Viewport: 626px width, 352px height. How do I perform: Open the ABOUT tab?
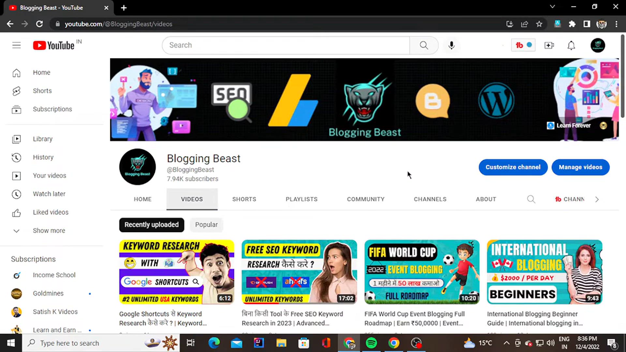point(486,199)
